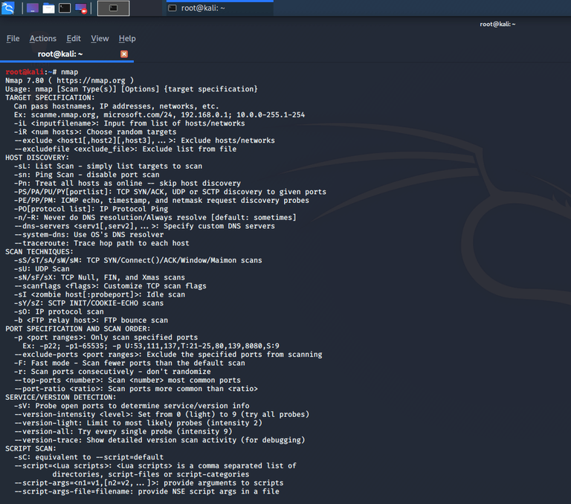
Task: Open the Help menu
Action: click(x=127, y=38)
